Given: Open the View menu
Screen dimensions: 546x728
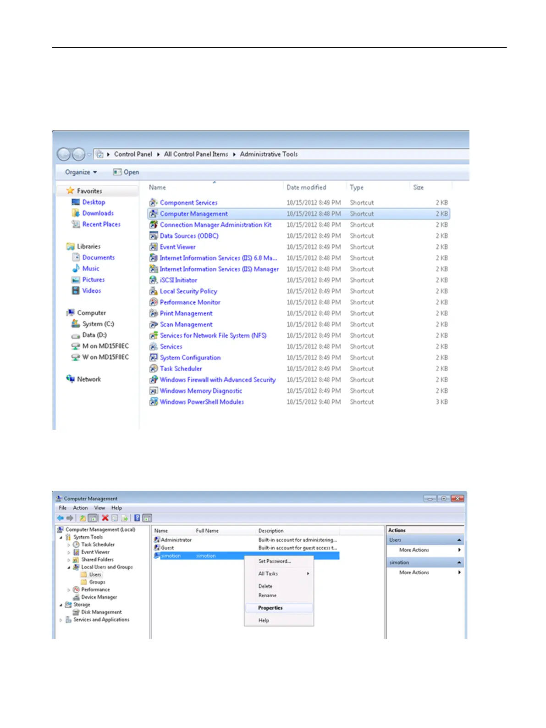Looking at the screenshot, I should pos(99,508).
